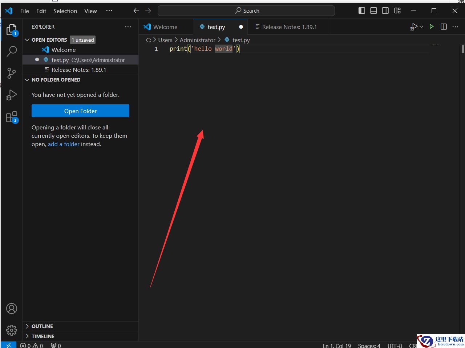
Task: Select Welcome in Open Editors list
Action: (80, 50)
